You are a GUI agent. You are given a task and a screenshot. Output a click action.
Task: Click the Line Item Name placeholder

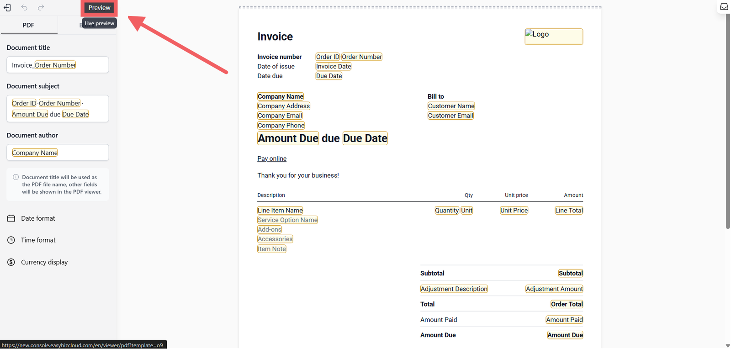point(280,211)
